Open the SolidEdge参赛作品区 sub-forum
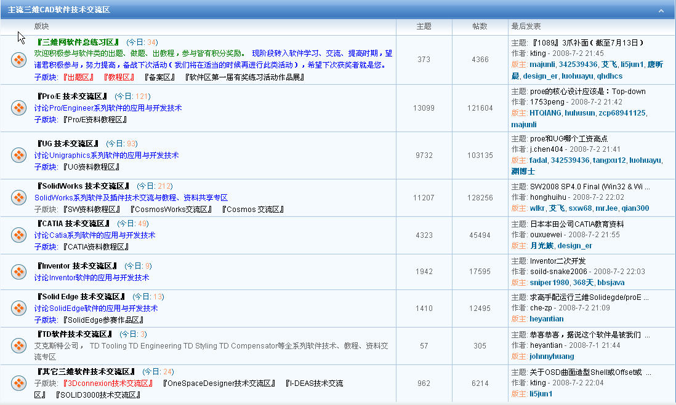The width and height of the screenshot is (676, 405). (x=103, y=320)
